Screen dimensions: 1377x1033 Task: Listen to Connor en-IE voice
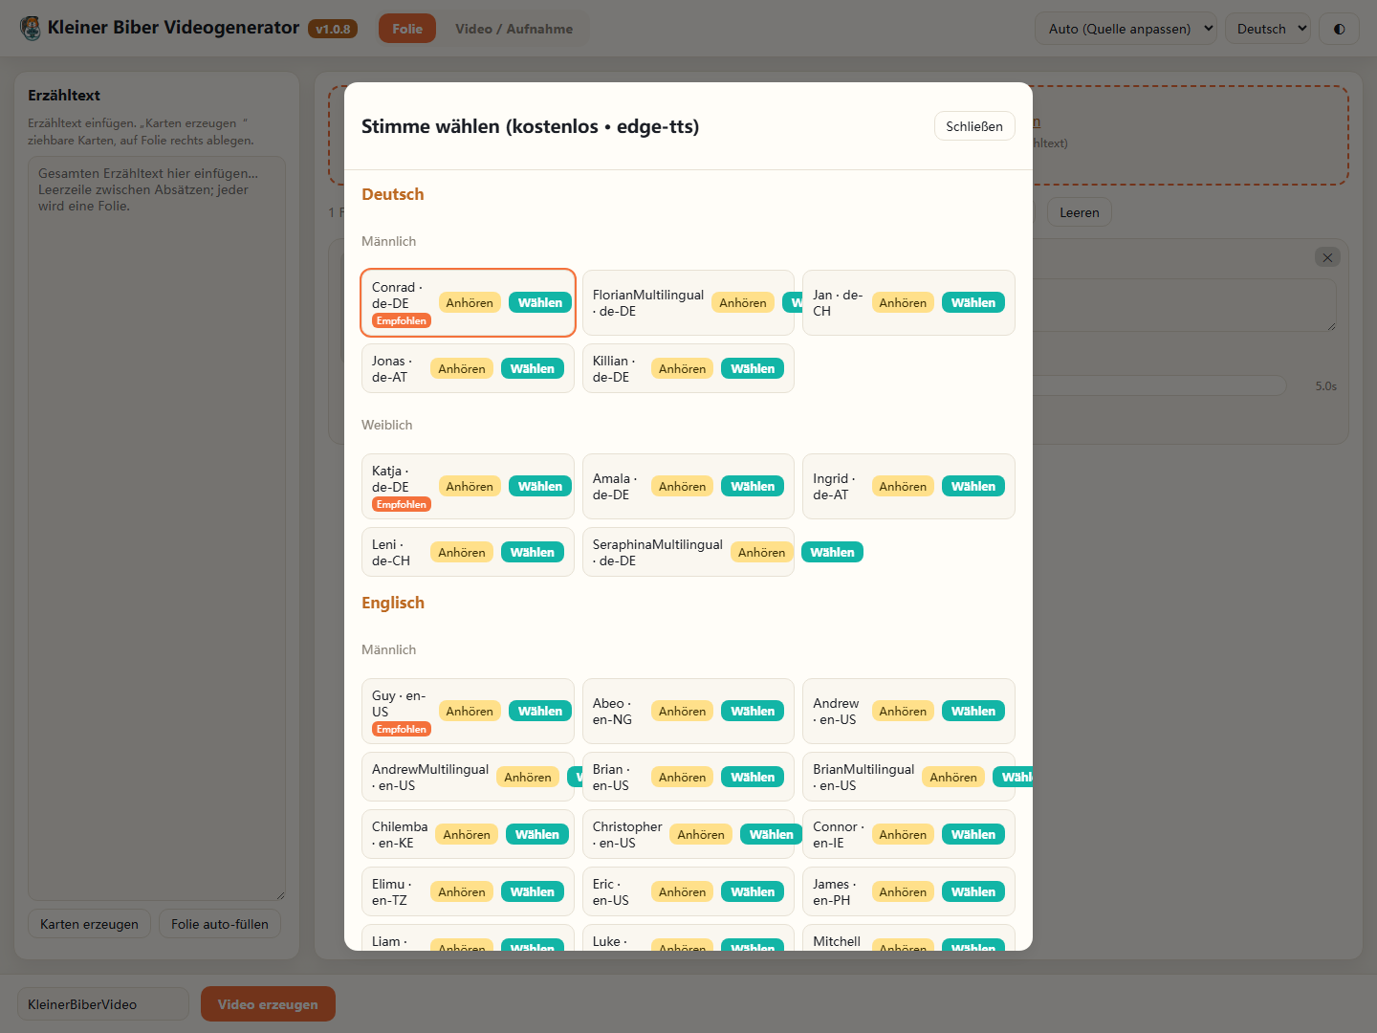click(x=903, y=835)
